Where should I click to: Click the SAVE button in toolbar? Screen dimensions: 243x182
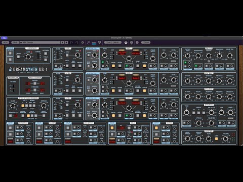15,42
